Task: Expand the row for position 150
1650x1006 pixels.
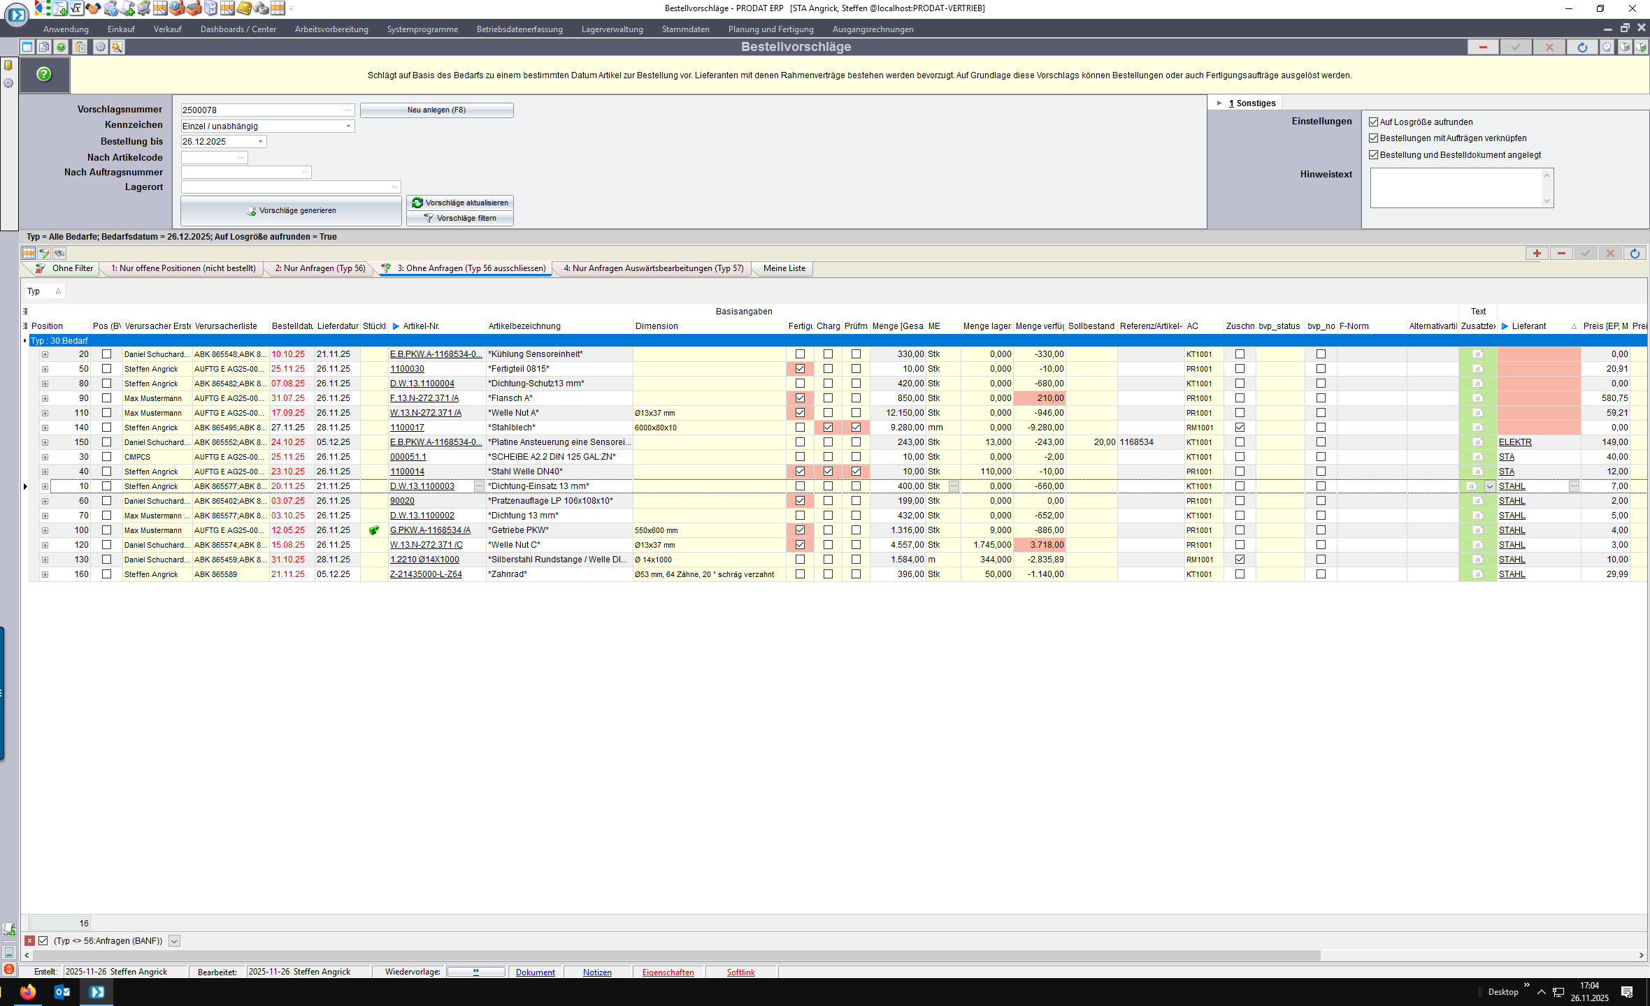Action: tap(45, 442)
